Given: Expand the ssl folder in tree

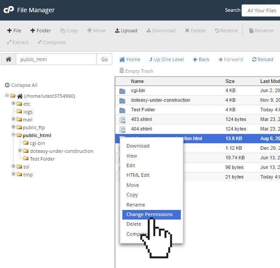Looking at the screenshot, I should 14,167.
